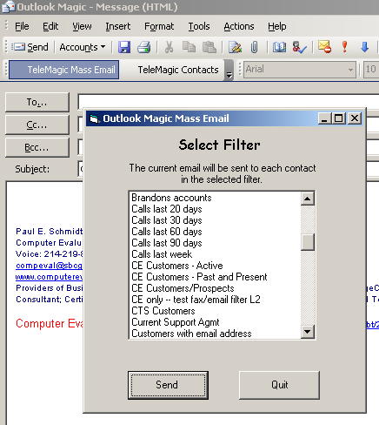
Task: Click the TeleMagic Contacts toolbar button
Action: (178, 70)
